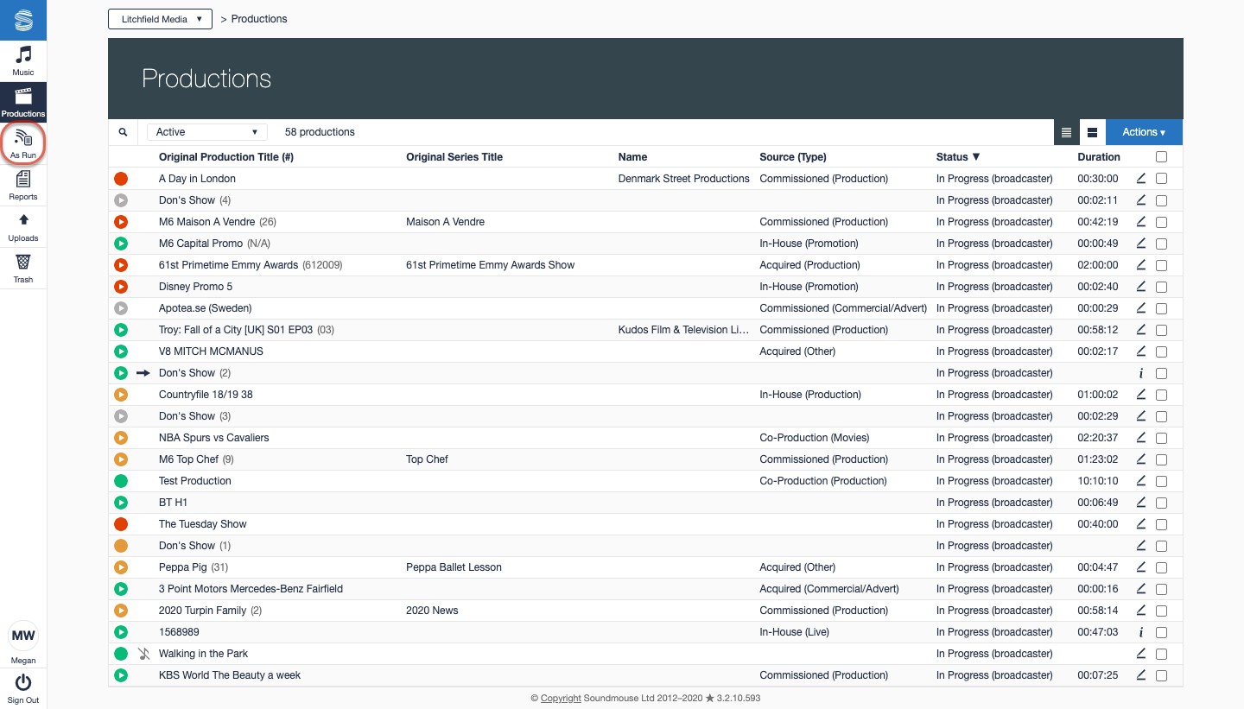Check the box for M6 Maison A Vendre

1161,222
